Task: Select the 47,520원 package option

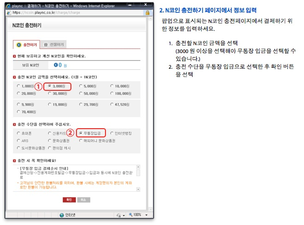Action: pyautogui.click(x=112, y=105)
